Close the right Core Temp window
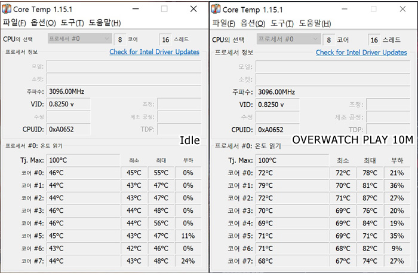The image size is (418, 275). click(x=402, y=9)
